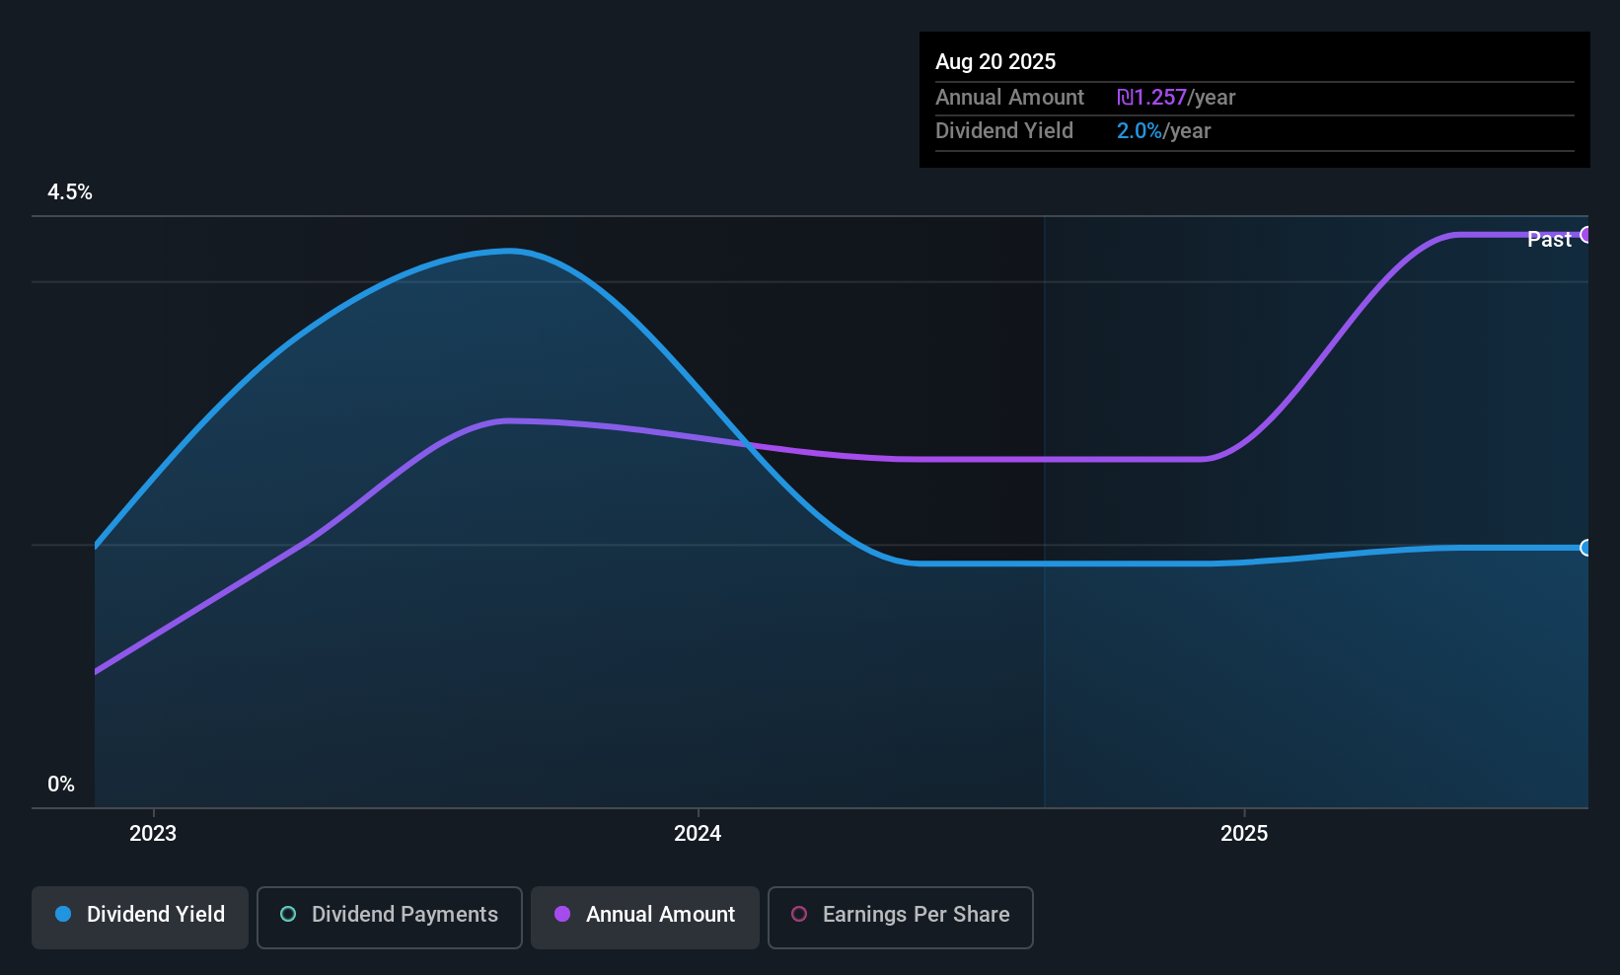The image size is (1620, 975).
Task: Click the 2023 axis label
Action: pos(153,834)
